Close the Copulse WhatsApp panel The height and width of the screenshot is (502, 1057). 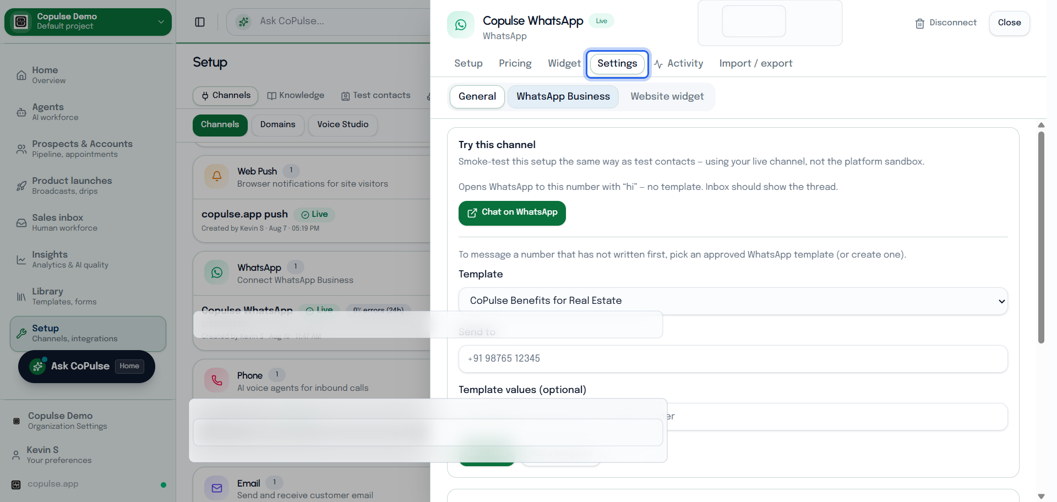click(1009, 23)
